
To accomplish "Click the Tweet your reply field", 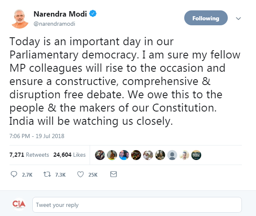I will point(137,205).
